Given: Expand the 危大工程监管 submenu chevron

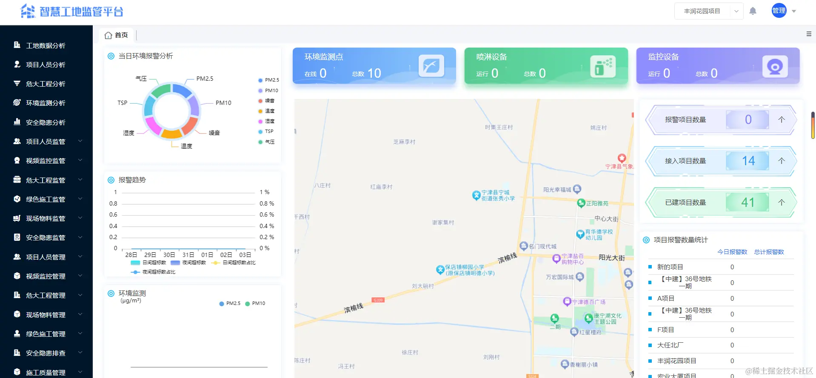Looking at the screenshot, I should (80, 180).
